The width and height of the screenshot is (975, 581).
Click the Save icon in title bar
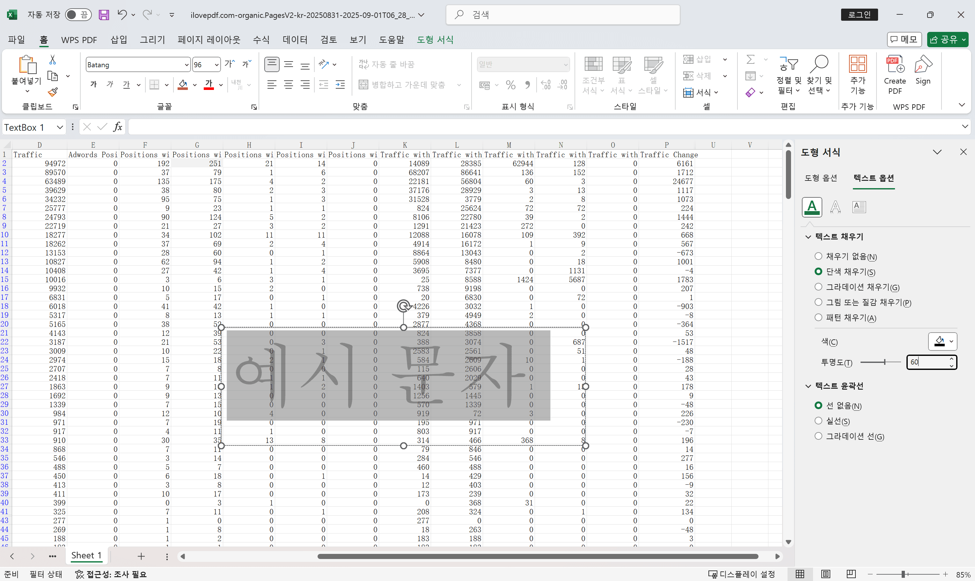pyautogui.click(x=104, y=15)
